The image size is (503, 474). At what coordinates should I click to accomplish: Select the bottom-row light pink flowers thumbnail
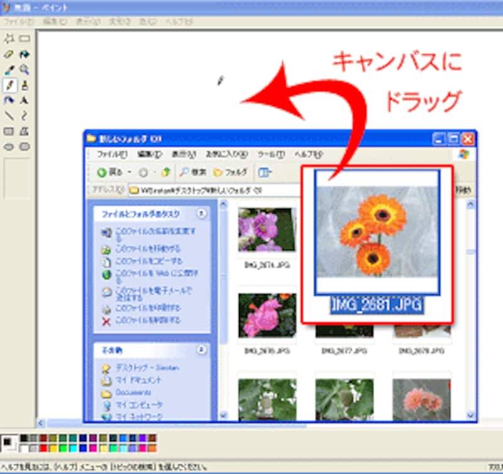[x=421, y=399]
